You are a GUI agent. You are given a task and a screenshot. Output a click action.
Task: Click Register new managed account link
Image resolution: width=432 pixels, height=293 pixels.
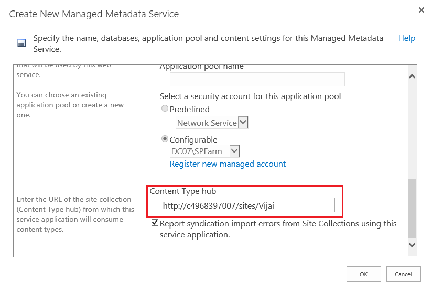(x=228, y=164)
